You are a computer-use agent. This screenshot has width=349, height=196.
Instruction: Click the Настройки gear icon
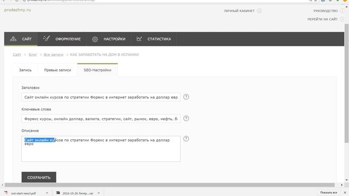(95, 39)
